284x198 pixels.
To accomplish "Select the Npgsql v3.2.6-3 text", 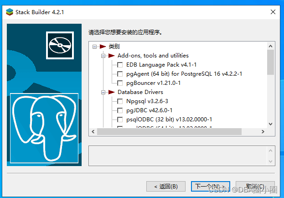I will [x=147, y=101].
